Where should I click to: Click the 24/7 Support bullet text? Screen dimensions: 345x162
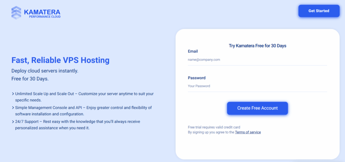click(78, 125)
